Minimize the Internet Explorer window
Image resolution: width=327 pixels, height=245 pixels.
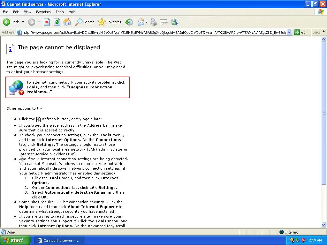308,4
